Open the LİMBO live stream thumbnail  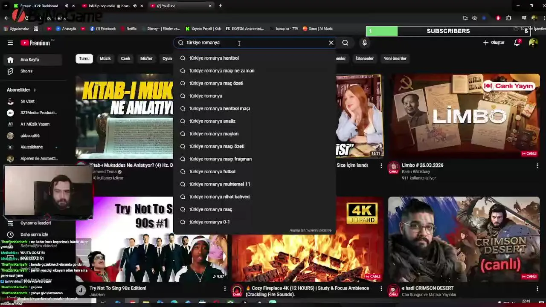pos(464,116)
